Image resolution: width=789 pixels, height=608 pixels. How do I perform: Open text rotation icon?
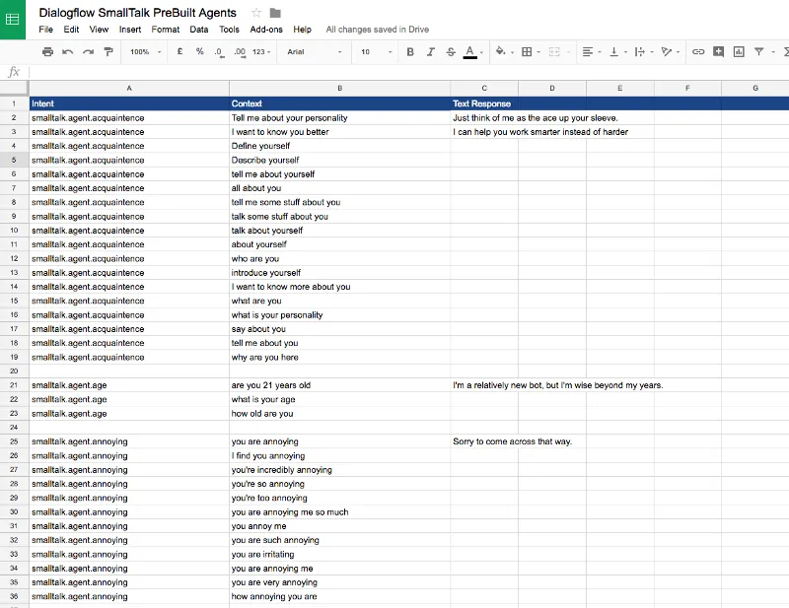tap(667, 51)
